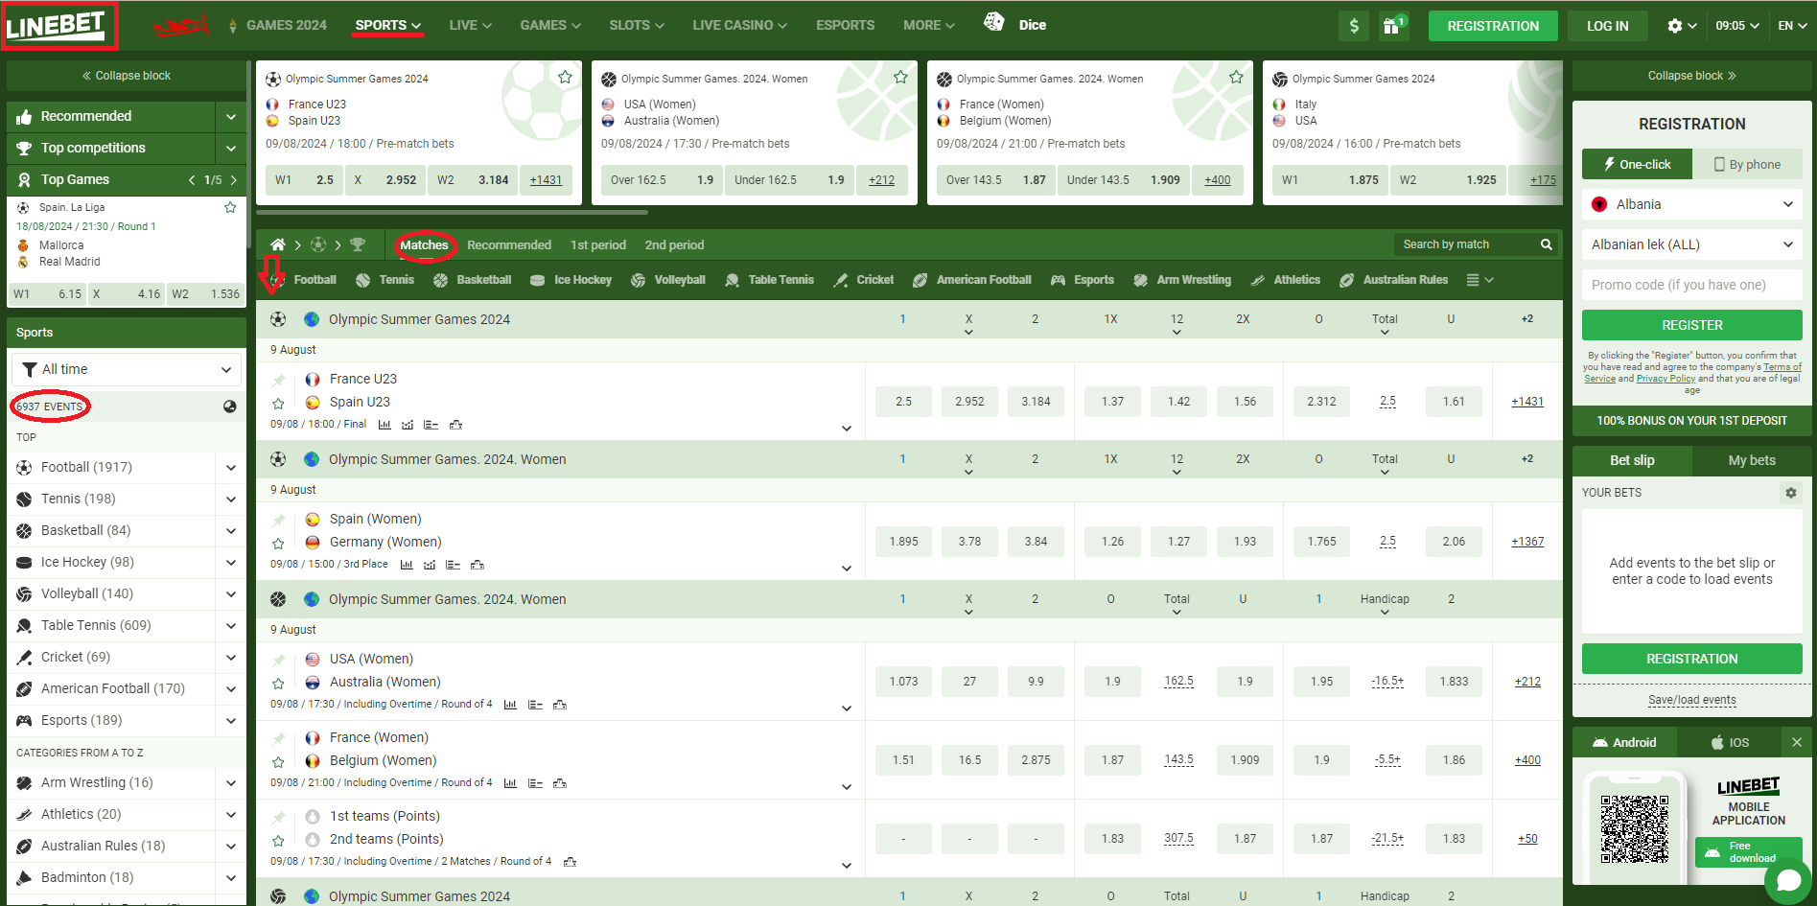Open the EN language dropdown

pyautogui.click(x=1792, y=26)
